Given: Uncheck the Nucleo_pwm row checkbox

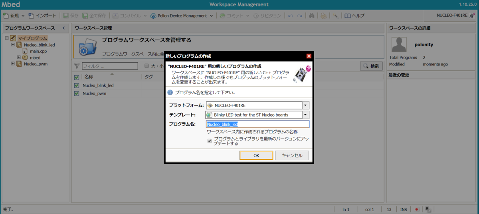Looking at the screenshot, I should 77,93.
